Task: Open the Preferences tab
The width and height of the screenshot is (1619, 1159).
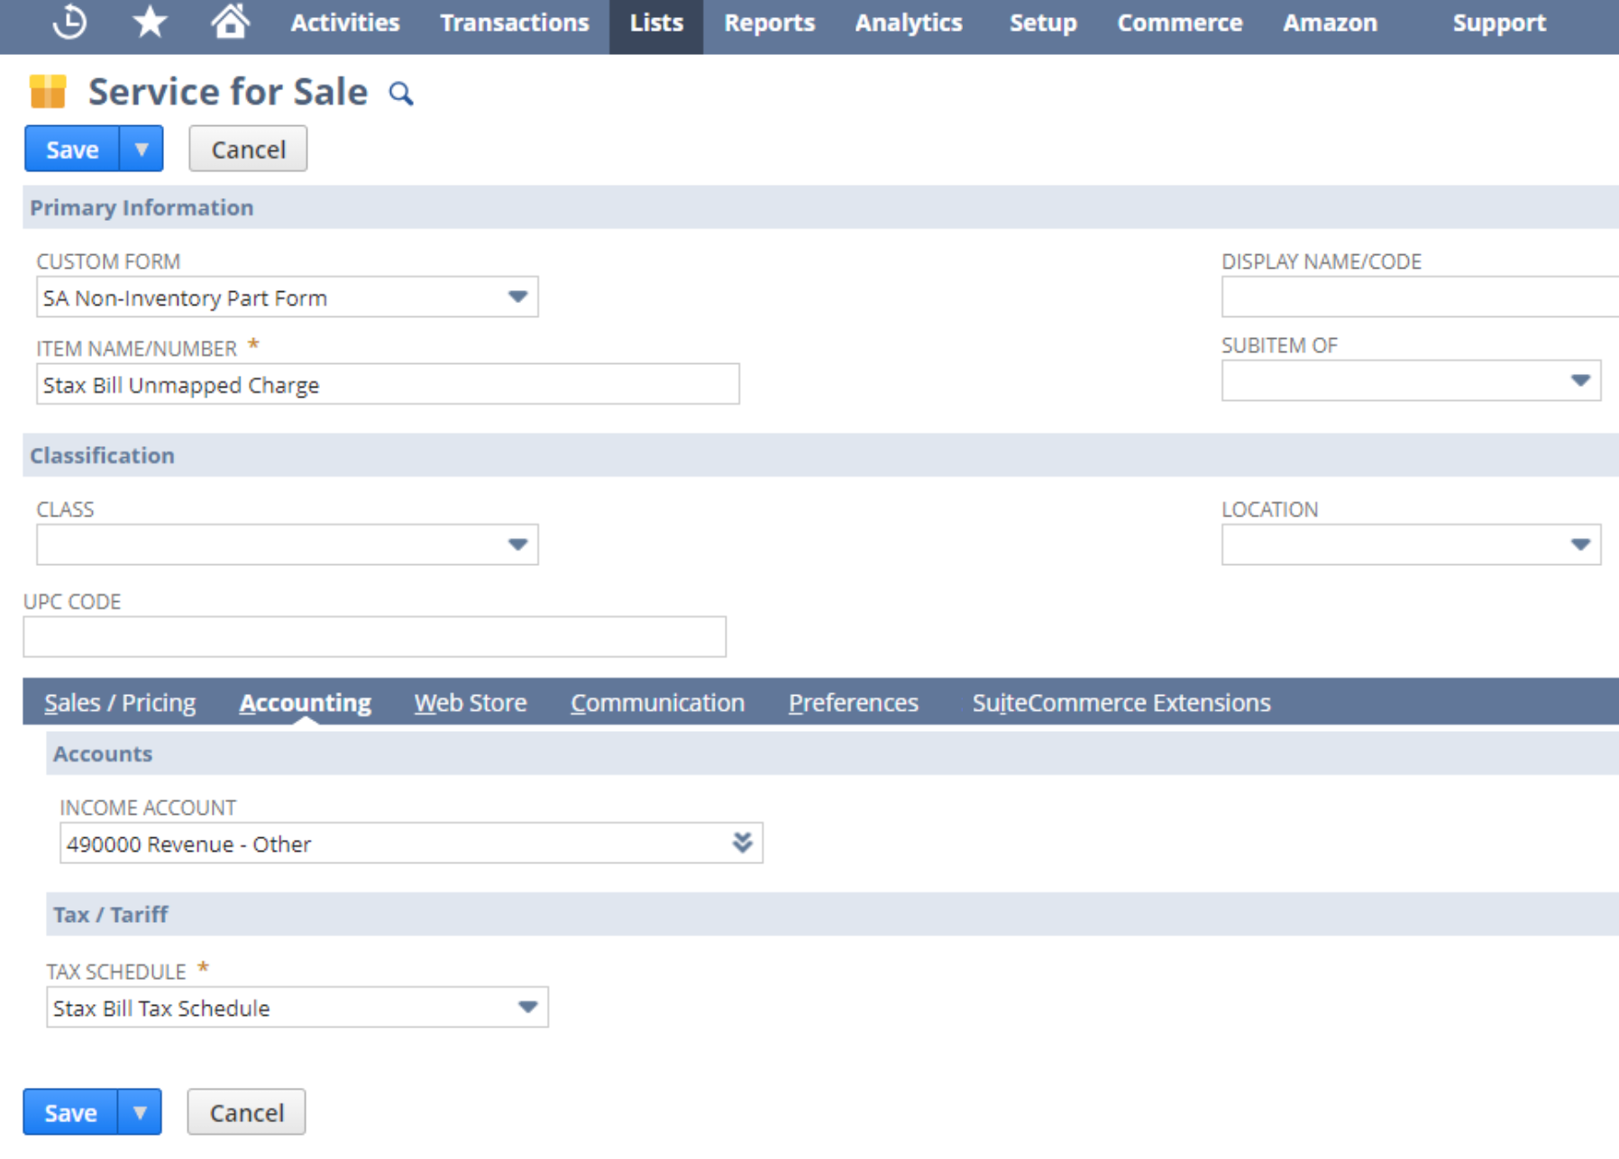Action: (x=853, y=702)
